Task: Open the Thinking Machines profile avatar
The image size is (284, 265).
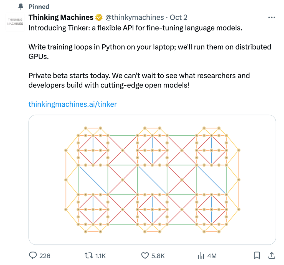Action: 15,22
